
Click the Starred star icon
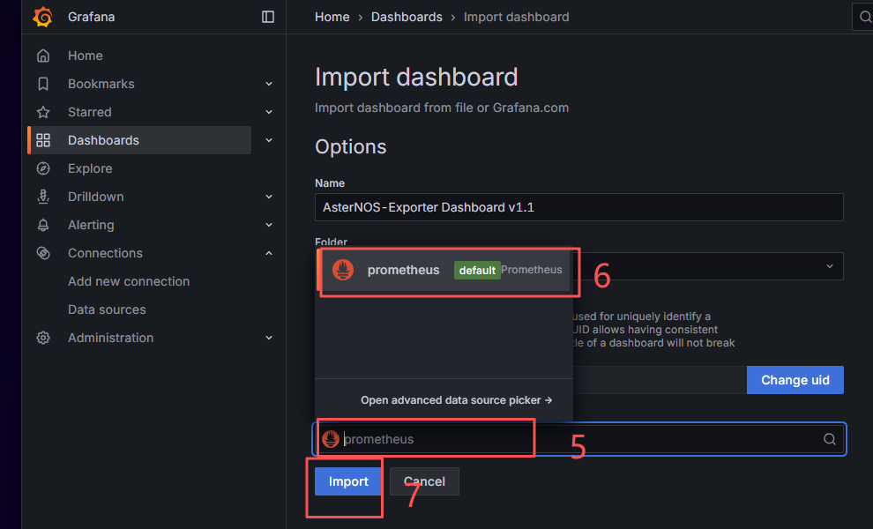tap(43, 112)
